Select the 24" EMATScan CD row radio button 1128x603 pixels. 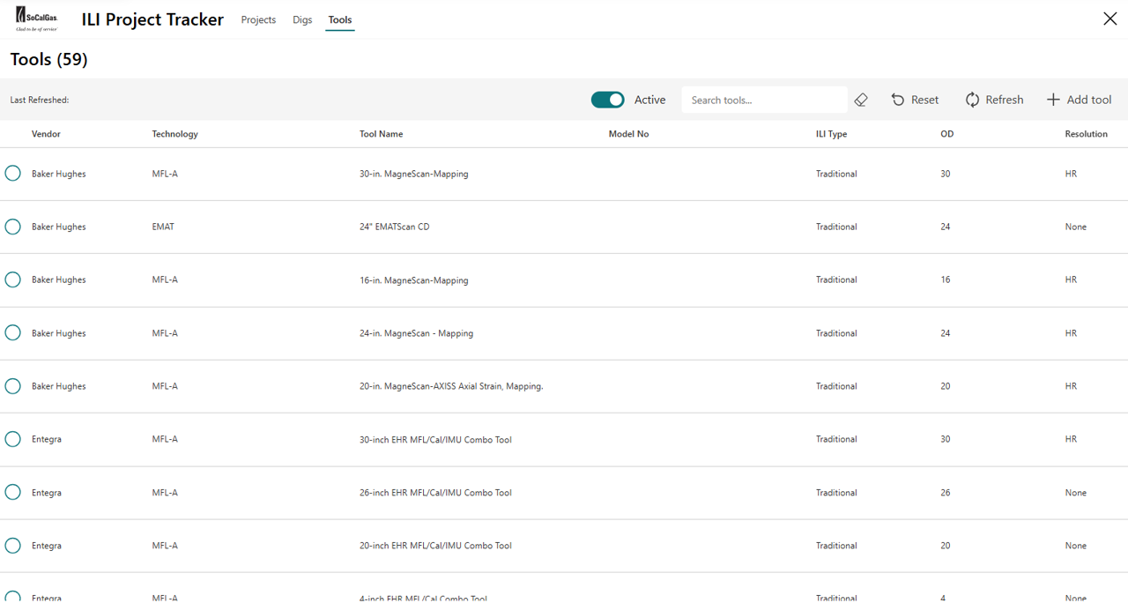[x=12, y=227]
